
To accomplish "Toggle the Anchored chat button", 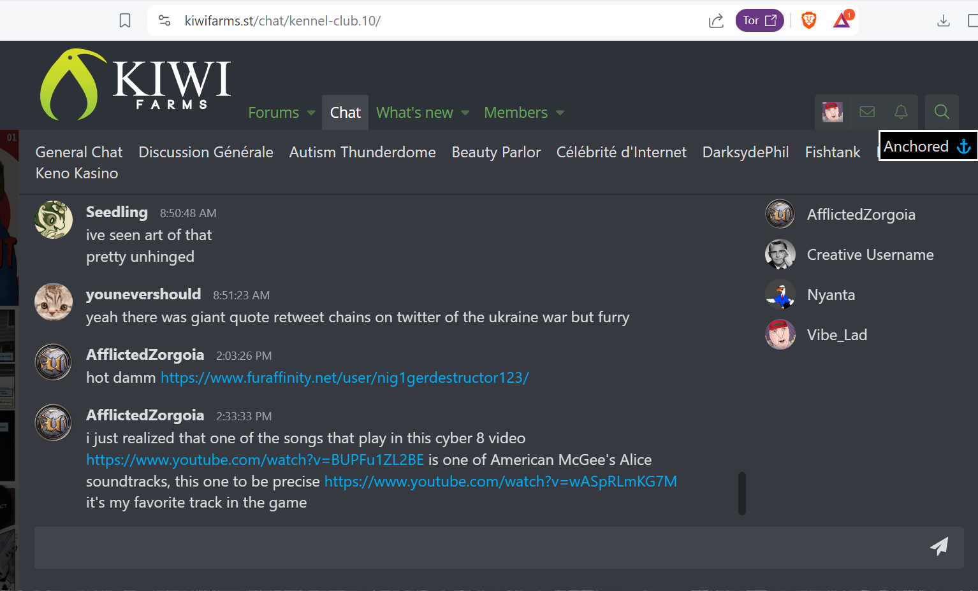I will [927, 146].
